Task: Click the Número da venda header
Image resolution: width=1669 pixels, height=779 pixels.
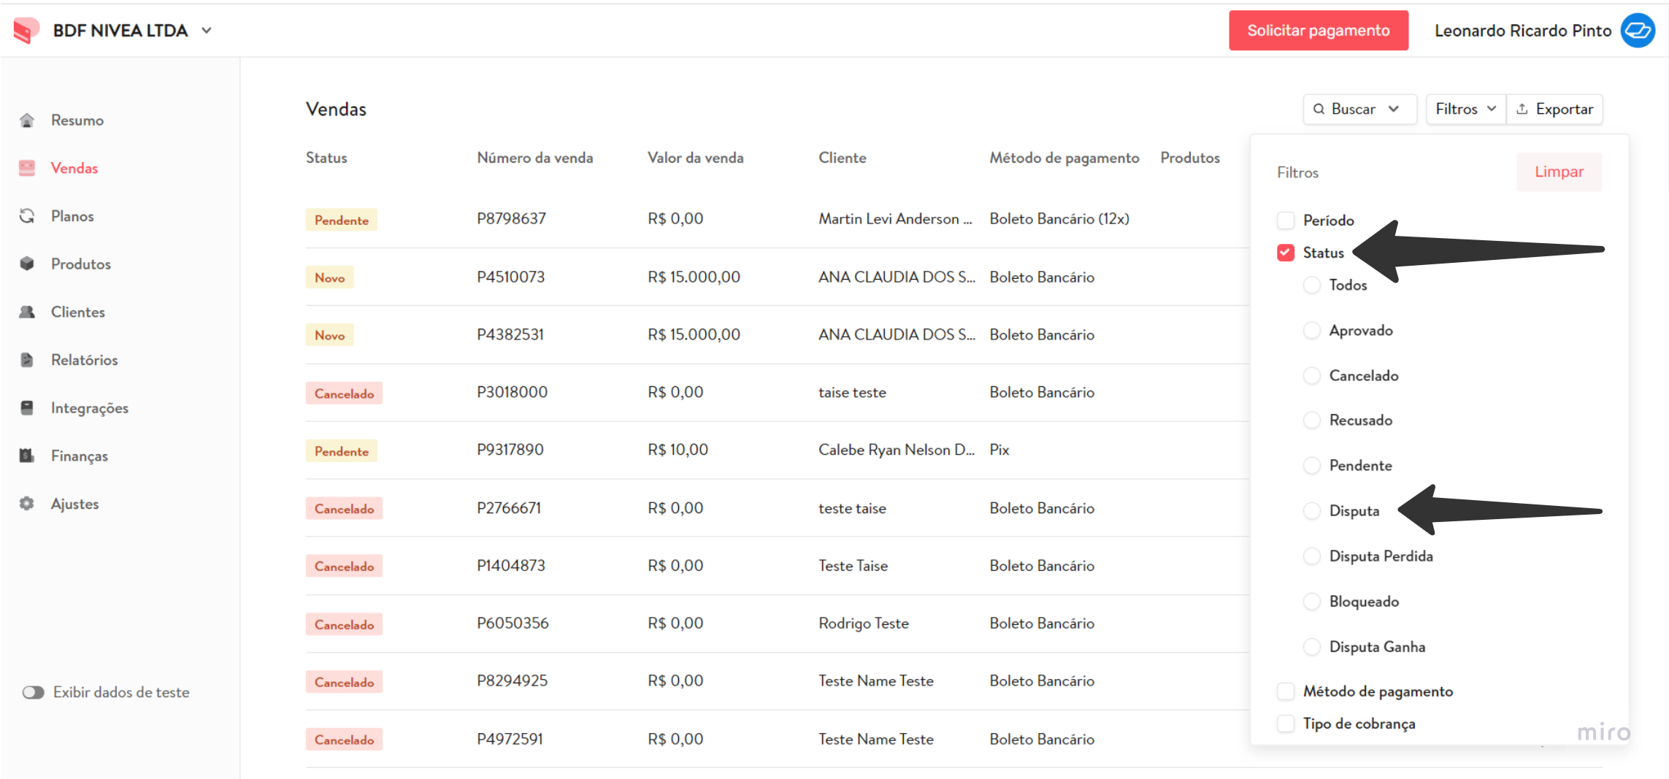Action: click(534, 158)
